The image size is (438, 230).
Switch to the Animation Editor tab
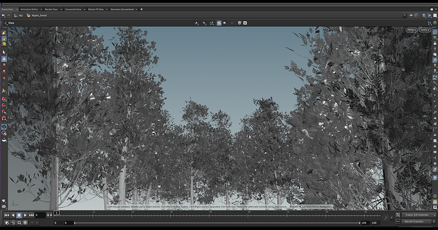click(x=29, y=9)
